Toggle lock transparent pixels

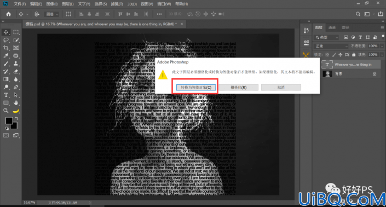click(327, 55)
